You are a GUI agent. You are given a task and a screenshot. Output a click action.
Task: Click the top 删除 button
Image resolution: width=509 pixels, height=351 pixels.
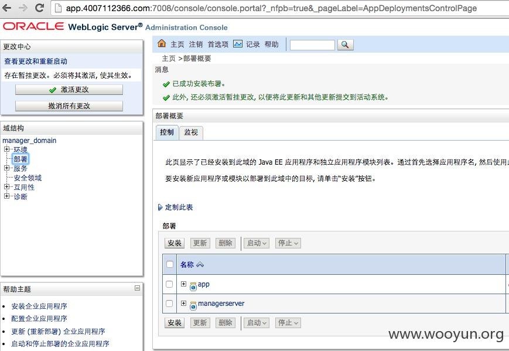[x=226, y=243]
